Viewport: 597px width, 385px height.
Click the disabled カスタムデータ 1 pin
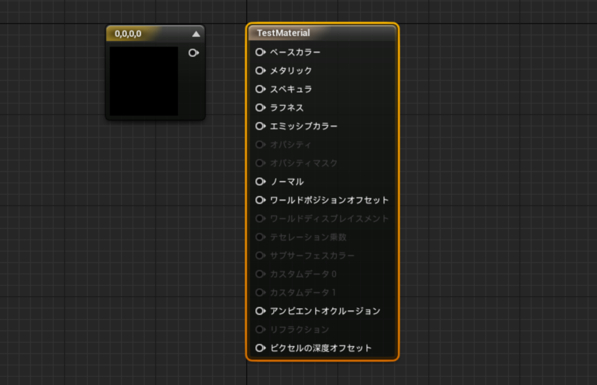pyautogui.click(x=261, y=292)
